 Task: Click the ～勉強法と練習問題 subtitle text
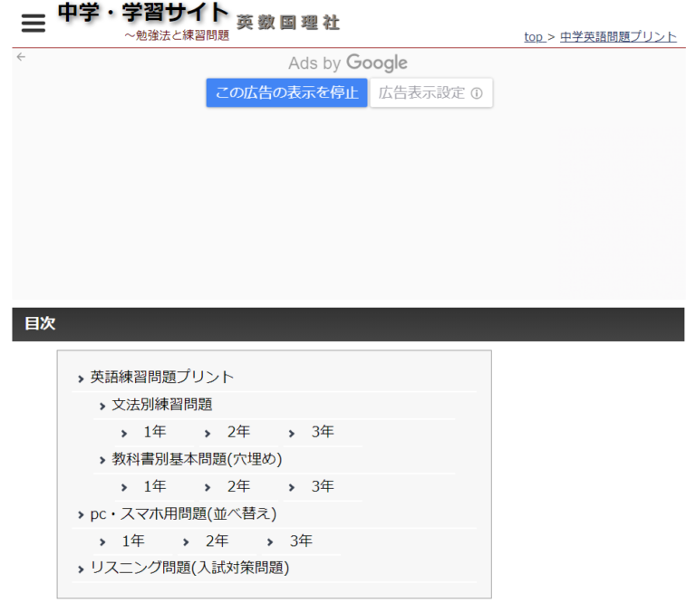(x=177, y=35)
